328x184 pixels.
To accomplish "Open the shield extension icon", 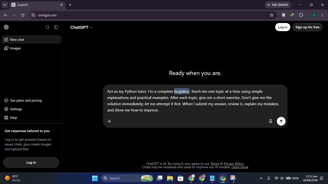I will [283, 15].
